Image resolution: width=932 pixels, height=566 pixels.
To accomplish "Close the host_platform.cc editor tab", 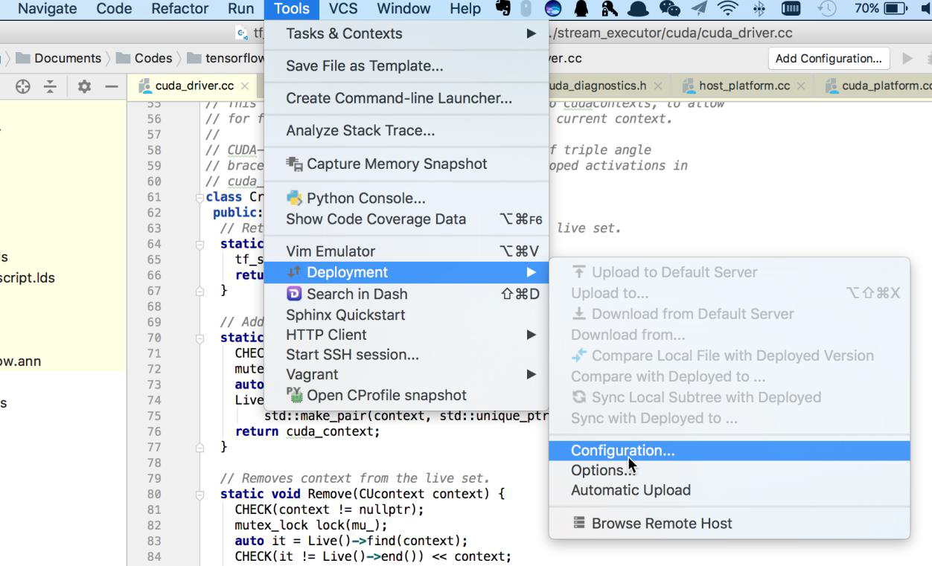I will (801, 86).
